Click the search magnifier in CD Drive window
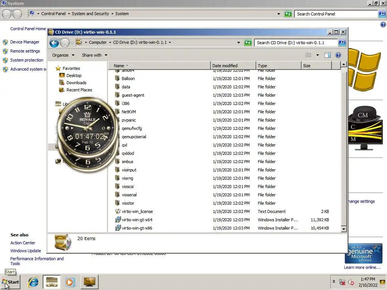This screenshot has width=387, height=290. point(342,43)
